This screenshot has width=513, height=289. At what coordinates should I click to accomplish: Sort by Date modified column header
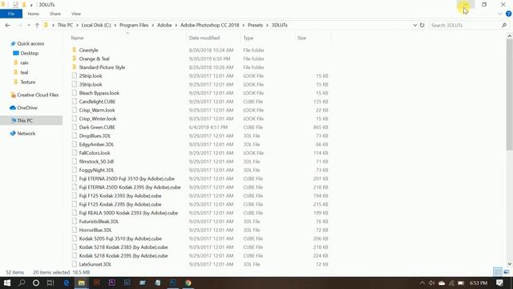tap(214, 38)
